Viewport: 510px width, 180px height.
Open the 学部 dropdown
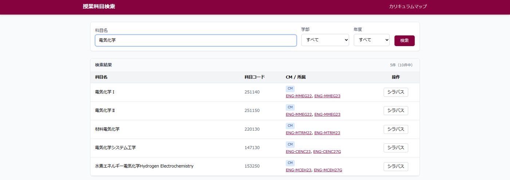tap(325, 40)
